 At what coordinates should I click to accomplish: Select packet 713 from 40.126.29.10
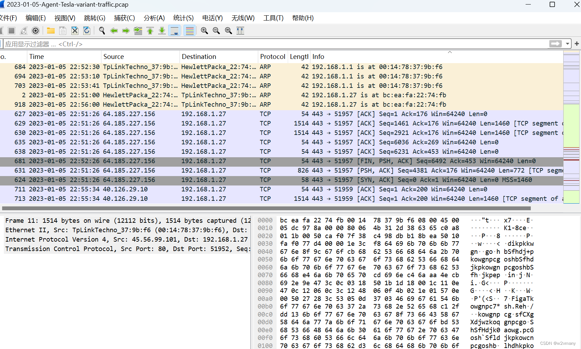pos(281,198)
